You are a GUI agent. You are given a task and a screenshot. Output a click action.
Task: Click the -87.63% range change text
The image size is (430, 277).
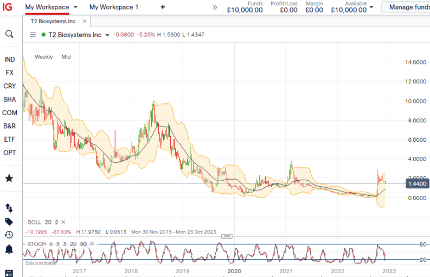(x=62, y=232)
